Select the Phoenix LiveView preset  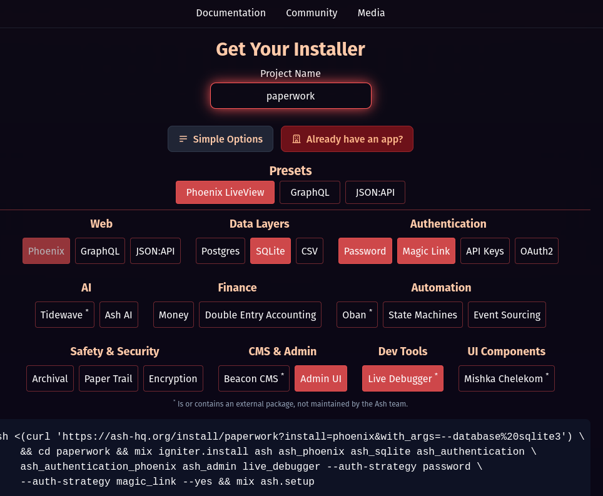(x=225, y=192)
